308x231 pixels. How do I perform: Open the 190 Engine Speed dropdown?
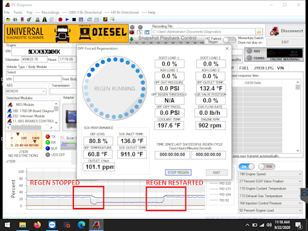click(270, 174)
